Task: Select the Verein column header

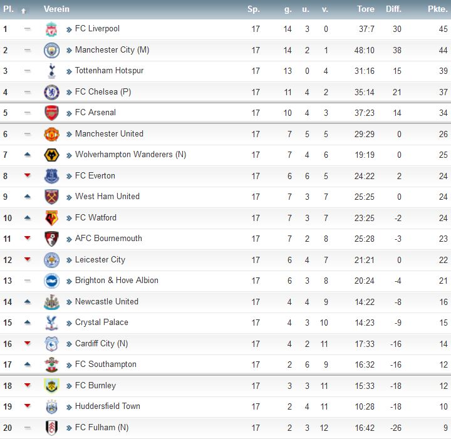Action: click(56, 9)
